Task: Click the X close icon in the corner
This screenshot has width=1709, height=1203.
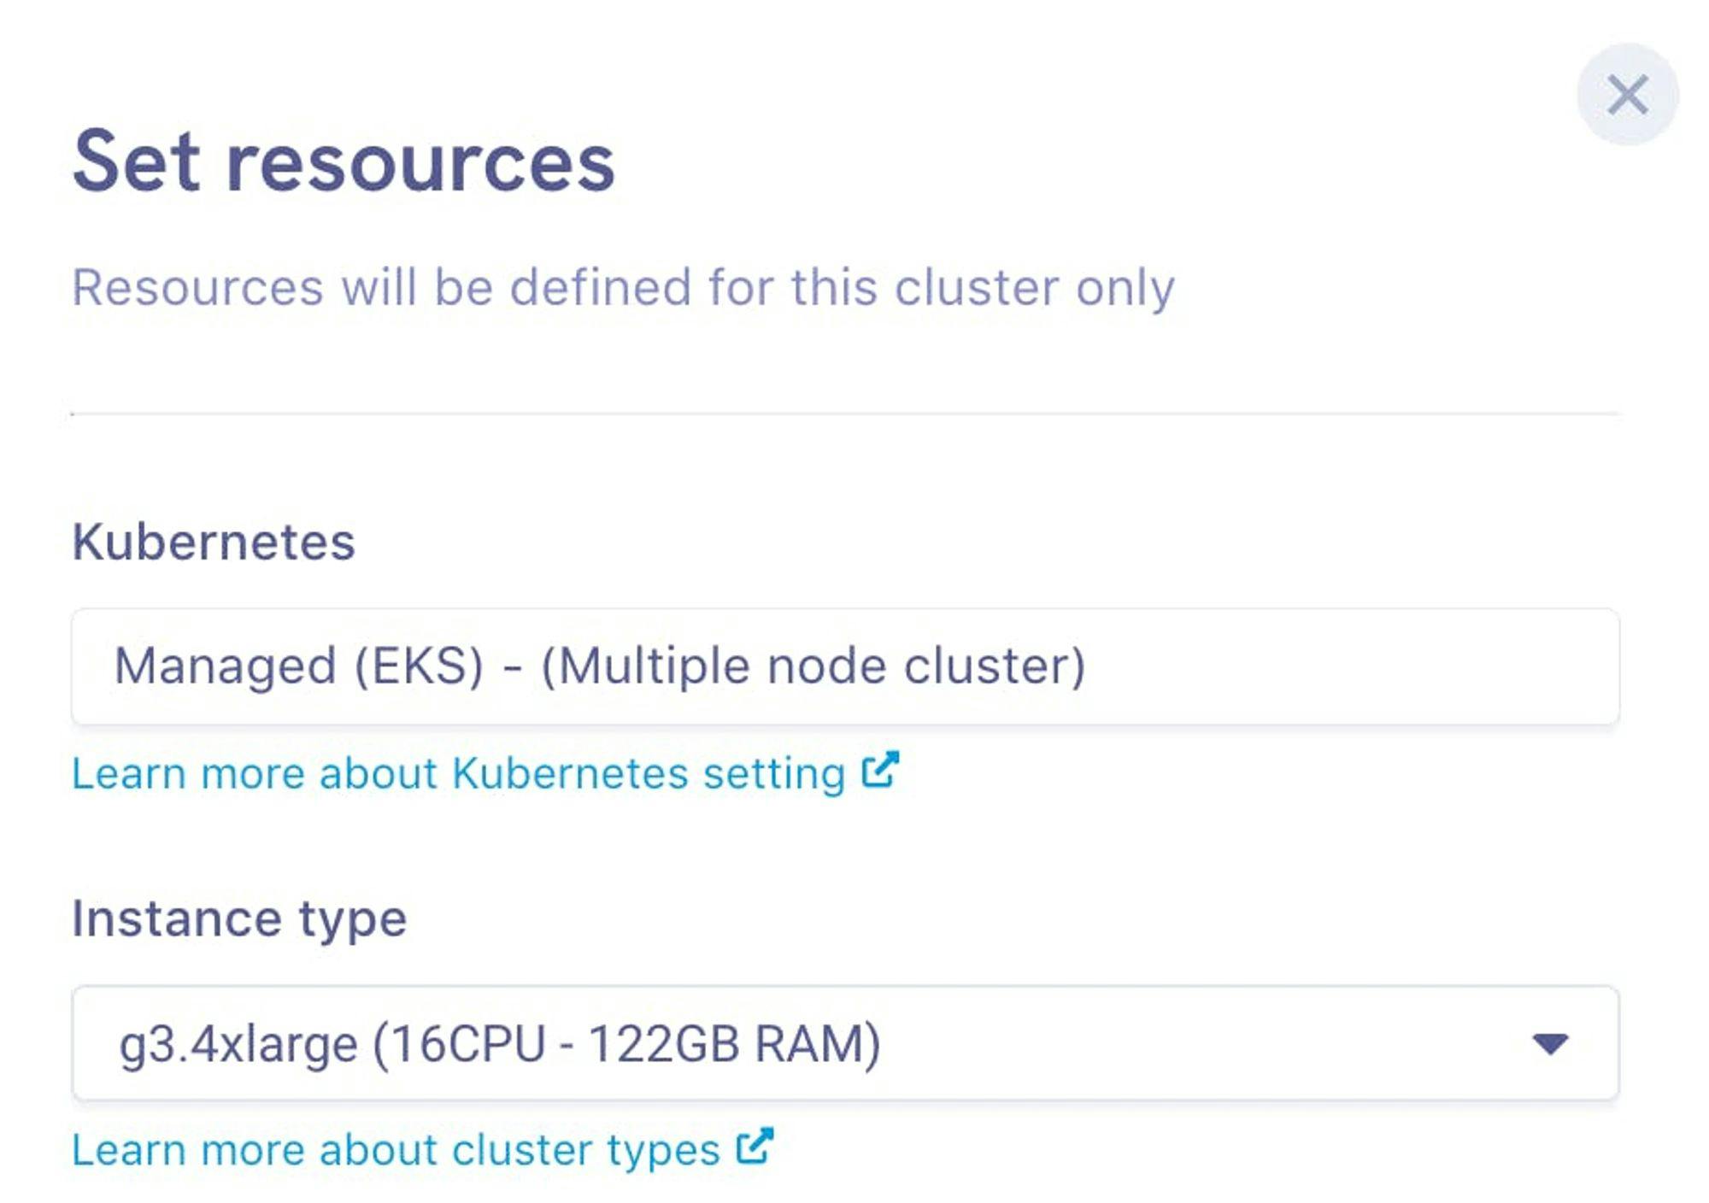Action: click(x=1629, y=95)
